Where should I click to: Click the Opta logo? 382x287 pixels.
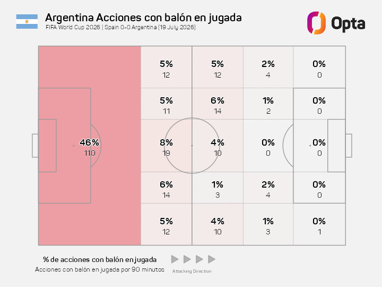coord(336,23)
